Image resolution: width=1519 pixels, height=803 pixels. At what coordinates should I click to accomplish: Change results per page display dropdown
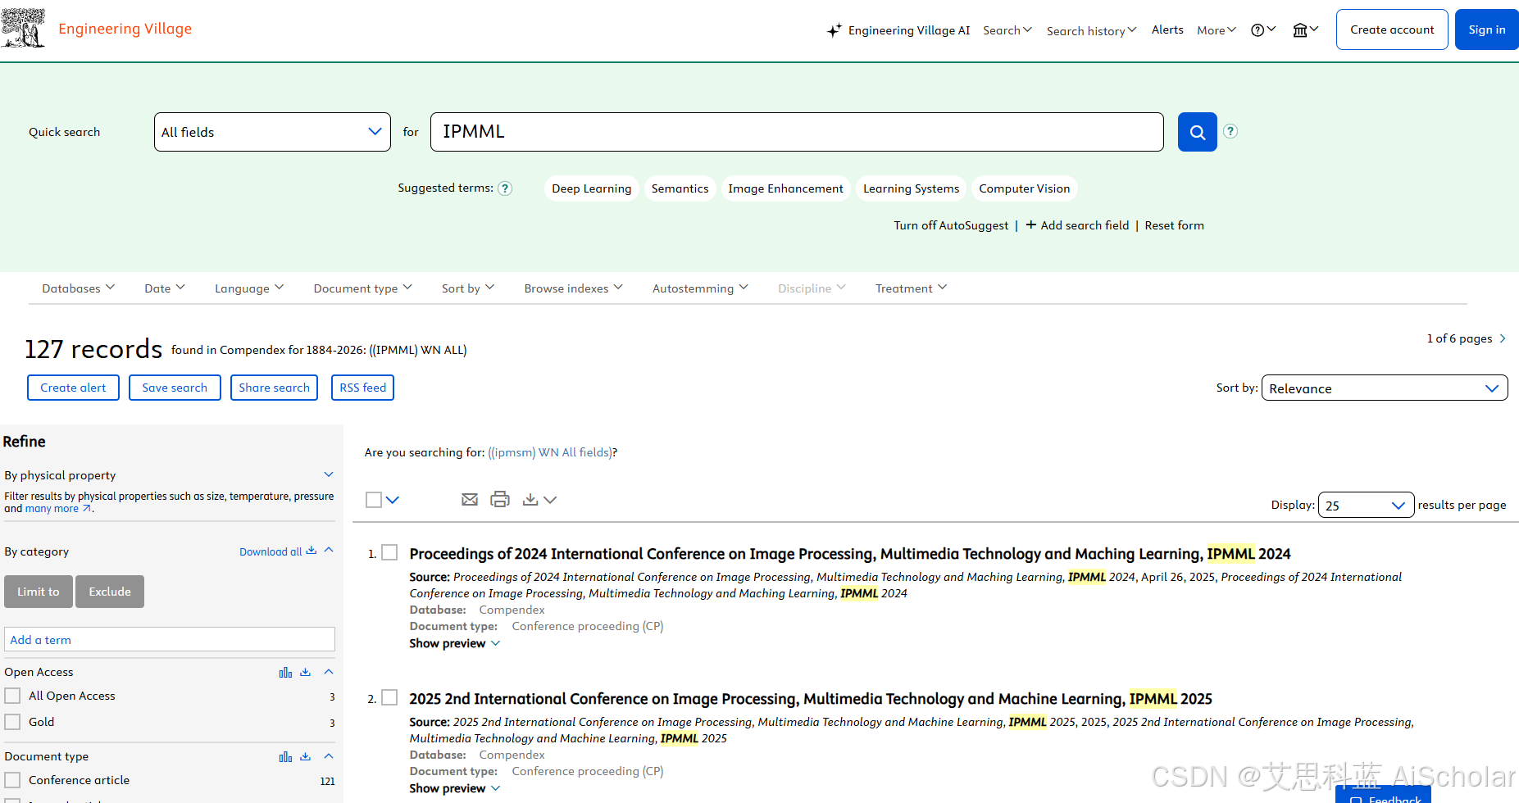(x=1367, y=505)
